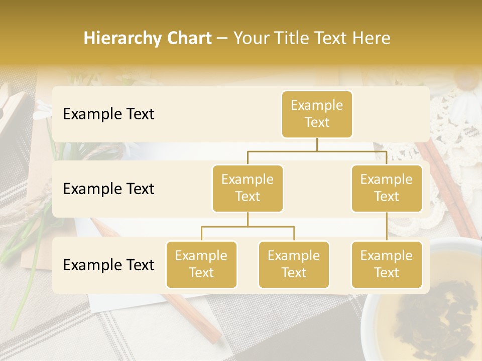Click the left second-level Example Text box
482x361 pixels.
248,188
